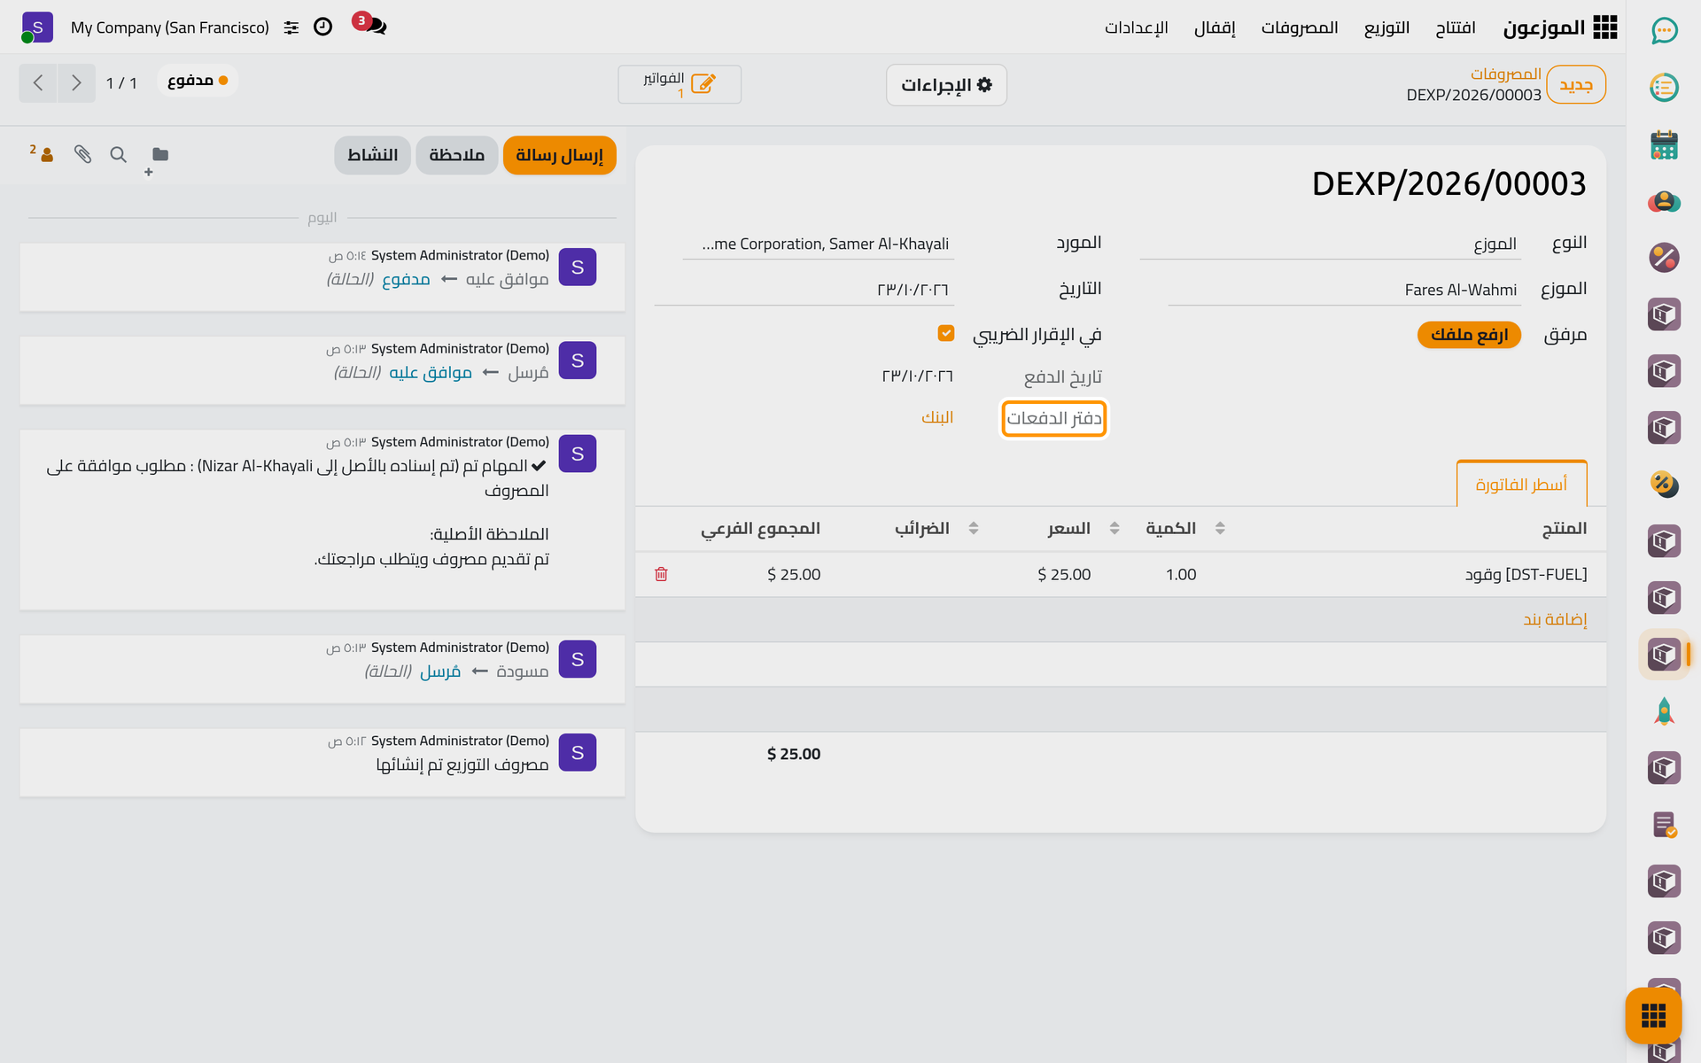Click إضافة بند add line link
The image size is (1701, 1063).
tap(1555, 619)
